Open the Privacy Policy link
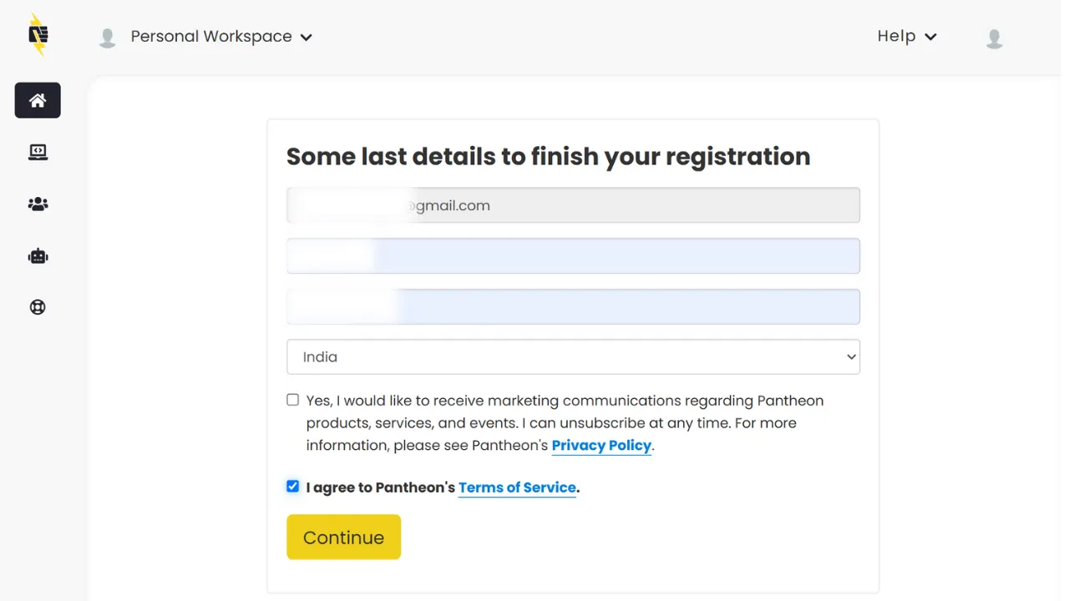This screenshot has width=1069, height=601. [601, 445]
